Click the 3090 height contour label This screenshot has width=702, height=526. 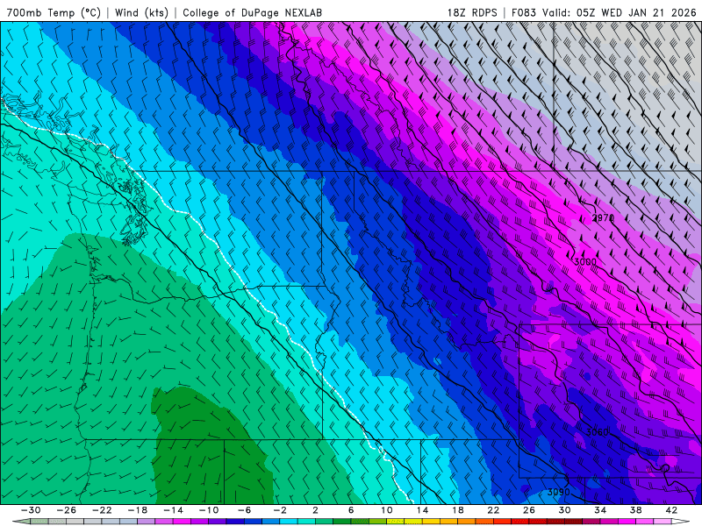click(559, 492)
